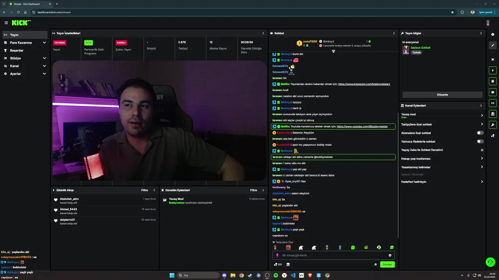Select Yayın in the left sidebar

25,35
